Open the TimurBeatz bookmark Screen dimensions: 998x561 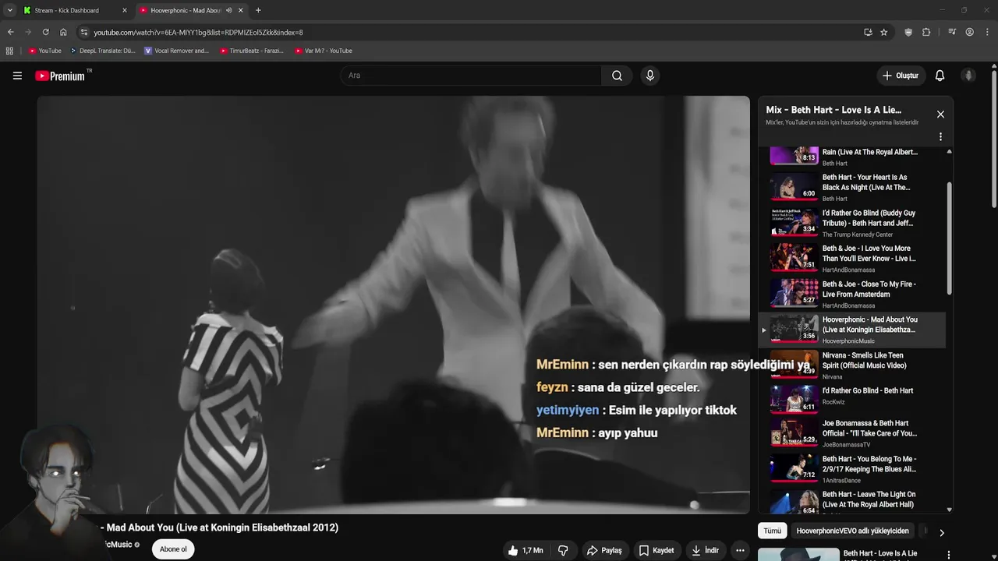pyautogui.click(x=252, y=51)
